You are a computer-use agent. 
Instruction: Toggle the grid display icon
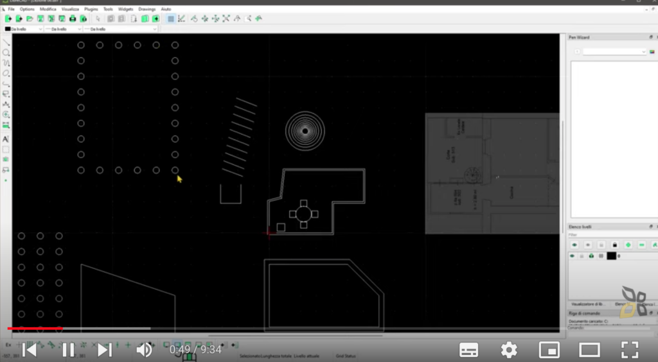point(171,19)
